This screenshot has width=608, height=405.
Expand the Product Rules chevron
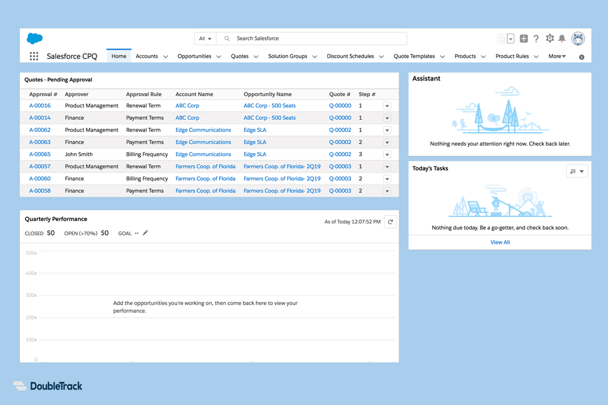pyautogui.click(x=536, y=57)
